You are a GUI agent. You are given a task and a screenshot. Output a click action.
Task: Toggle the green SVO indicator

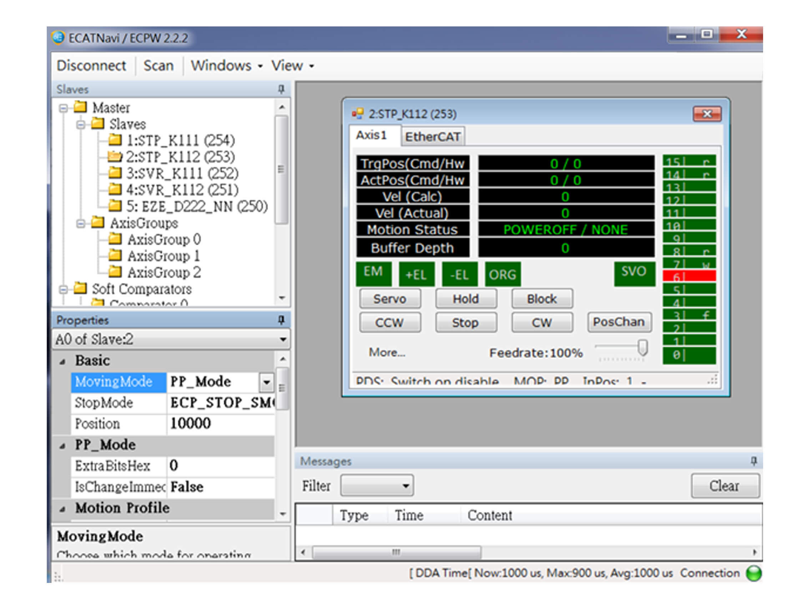pos(634,273)
